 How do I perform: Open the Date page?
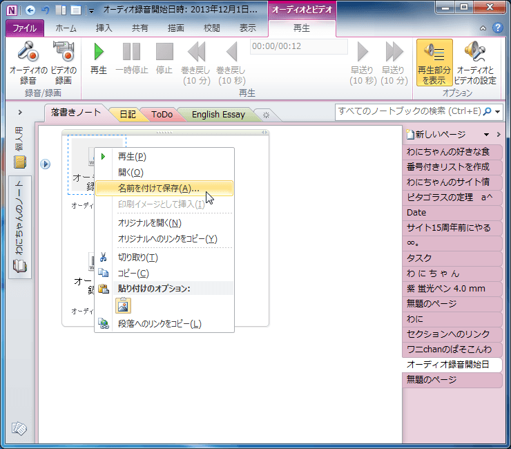coord(452,213)
